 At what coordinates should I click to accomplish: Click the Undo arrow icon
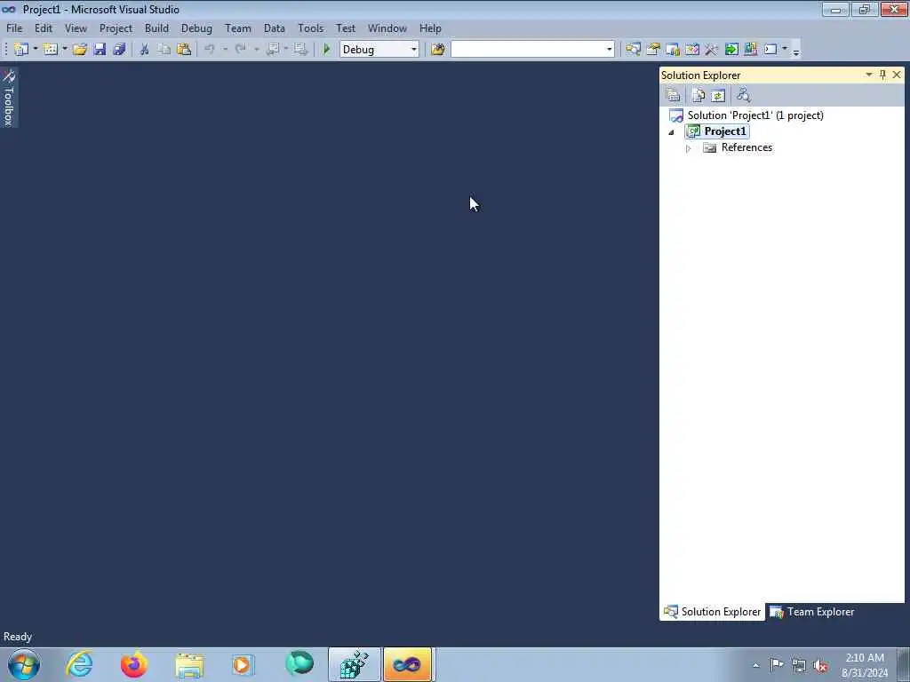(210, 50)
